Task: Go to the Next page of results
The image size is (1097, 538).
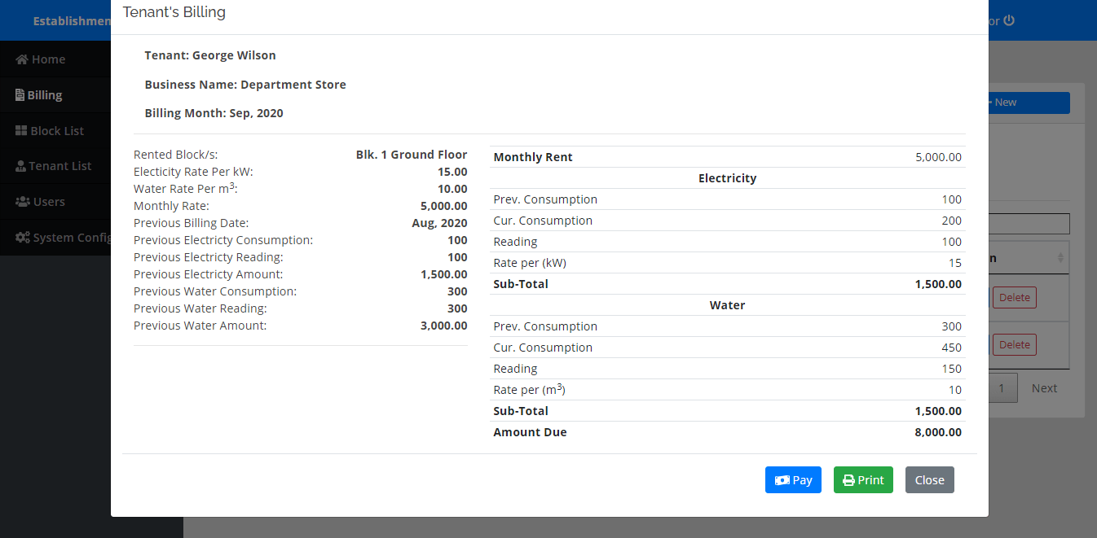Action: pos(1044,387)
